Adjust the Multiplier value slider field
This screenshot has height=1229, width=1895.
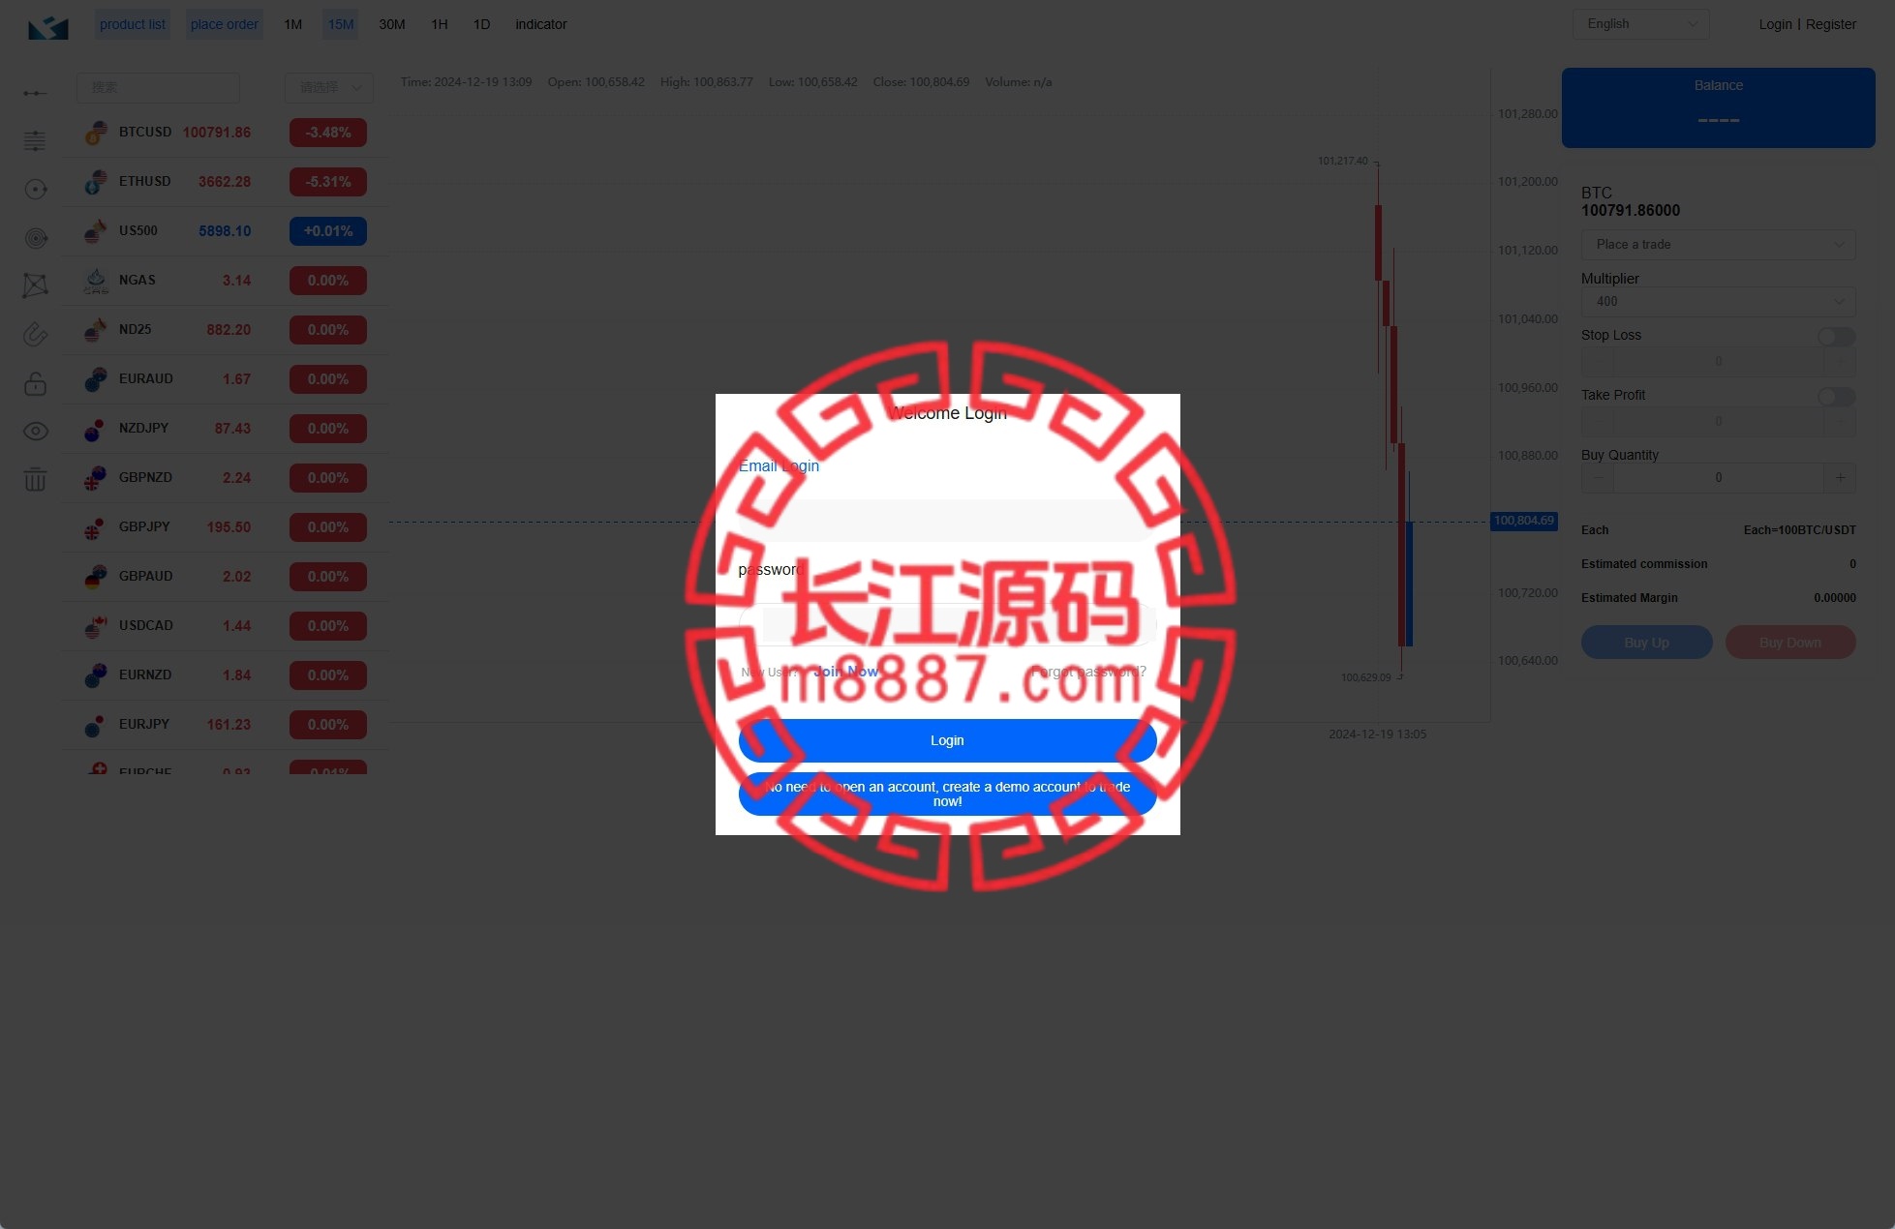(x=1717, y=303)
